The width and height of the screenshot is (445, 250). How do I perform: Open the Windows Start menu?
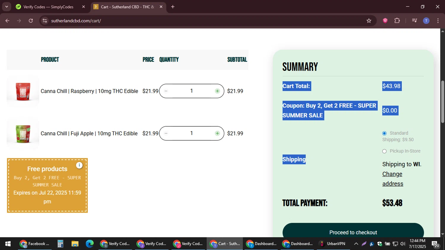coord(8,244)
